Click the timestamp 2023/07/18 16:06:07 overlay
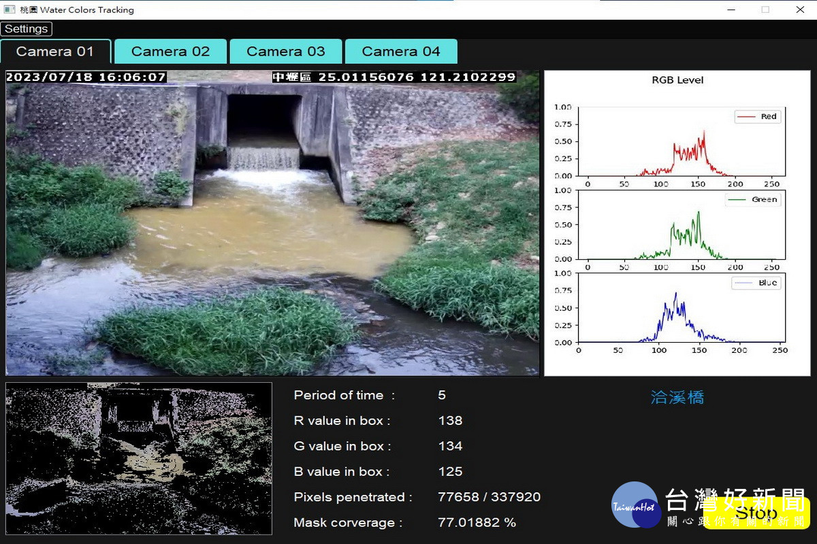This screenshot has width=817, height=544. click(x=86, y=77)
